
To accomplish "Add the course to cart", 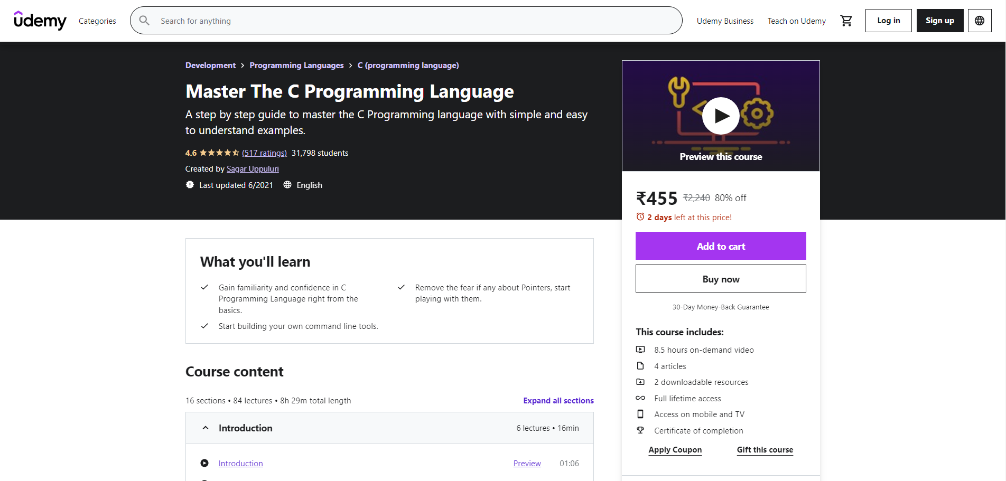I will (x=721, y=246).
